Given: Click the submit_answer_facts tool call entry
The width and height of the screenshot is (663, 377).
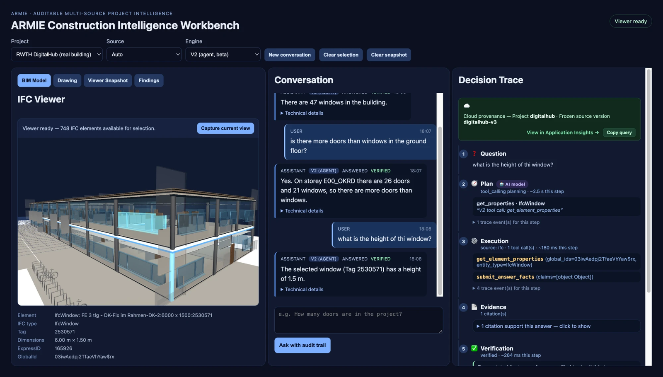Looking at the screenshot, I should point(557,277).
